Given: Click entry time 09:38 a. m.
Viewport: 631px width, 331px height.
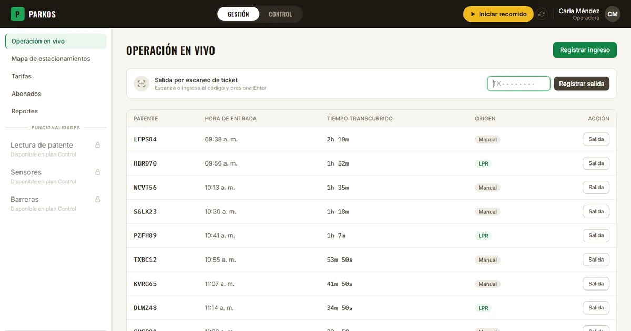Looking at the screenshot, I should [221, 140].
